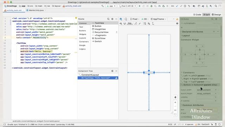Search in the Palette panel
225x127 pixels.
[x=108, y=19]
